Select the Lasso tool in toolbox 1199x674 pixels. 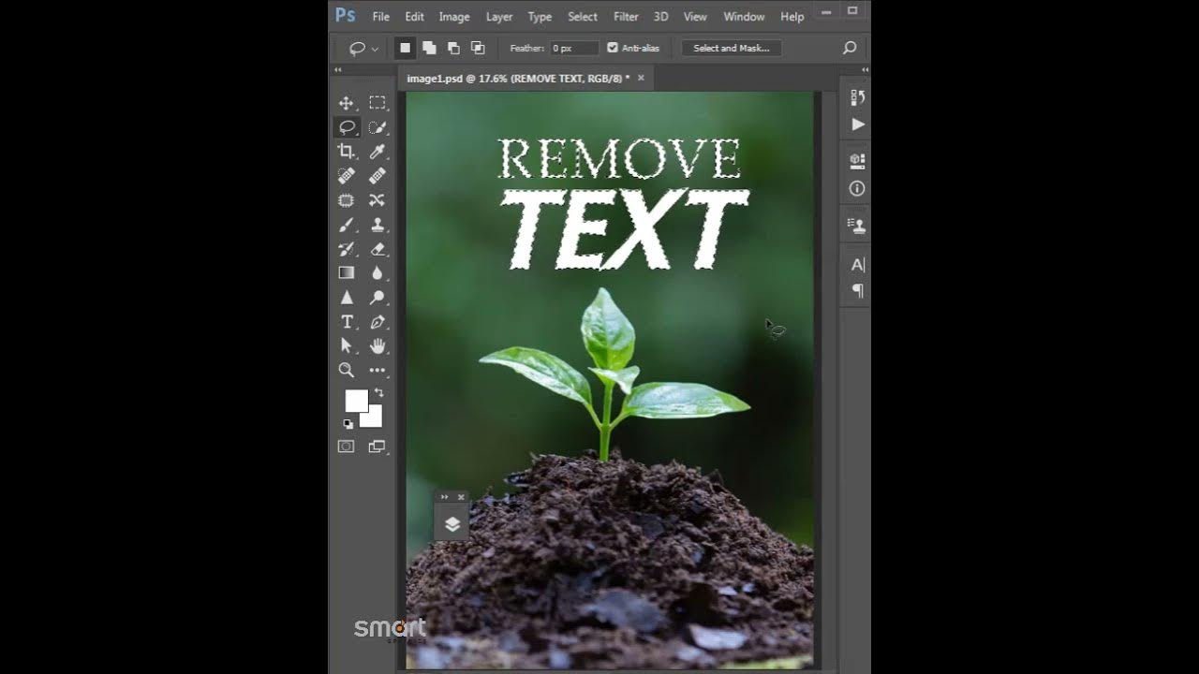pyautogui.click(x=347, y=127)
